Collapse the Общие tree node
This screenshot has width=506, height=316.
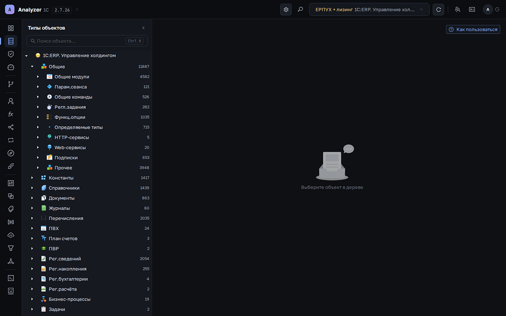click(32, 67)
